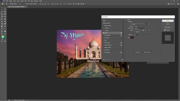Select the Frame tool
The height and width of the screenshot is (101, 180).
click(x=5, y=14)
